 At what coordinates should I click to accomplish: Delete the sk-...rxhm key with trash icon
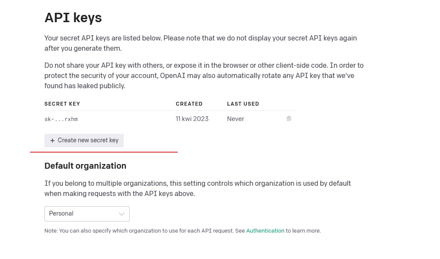pyautogui.click(x=289, y=118)
